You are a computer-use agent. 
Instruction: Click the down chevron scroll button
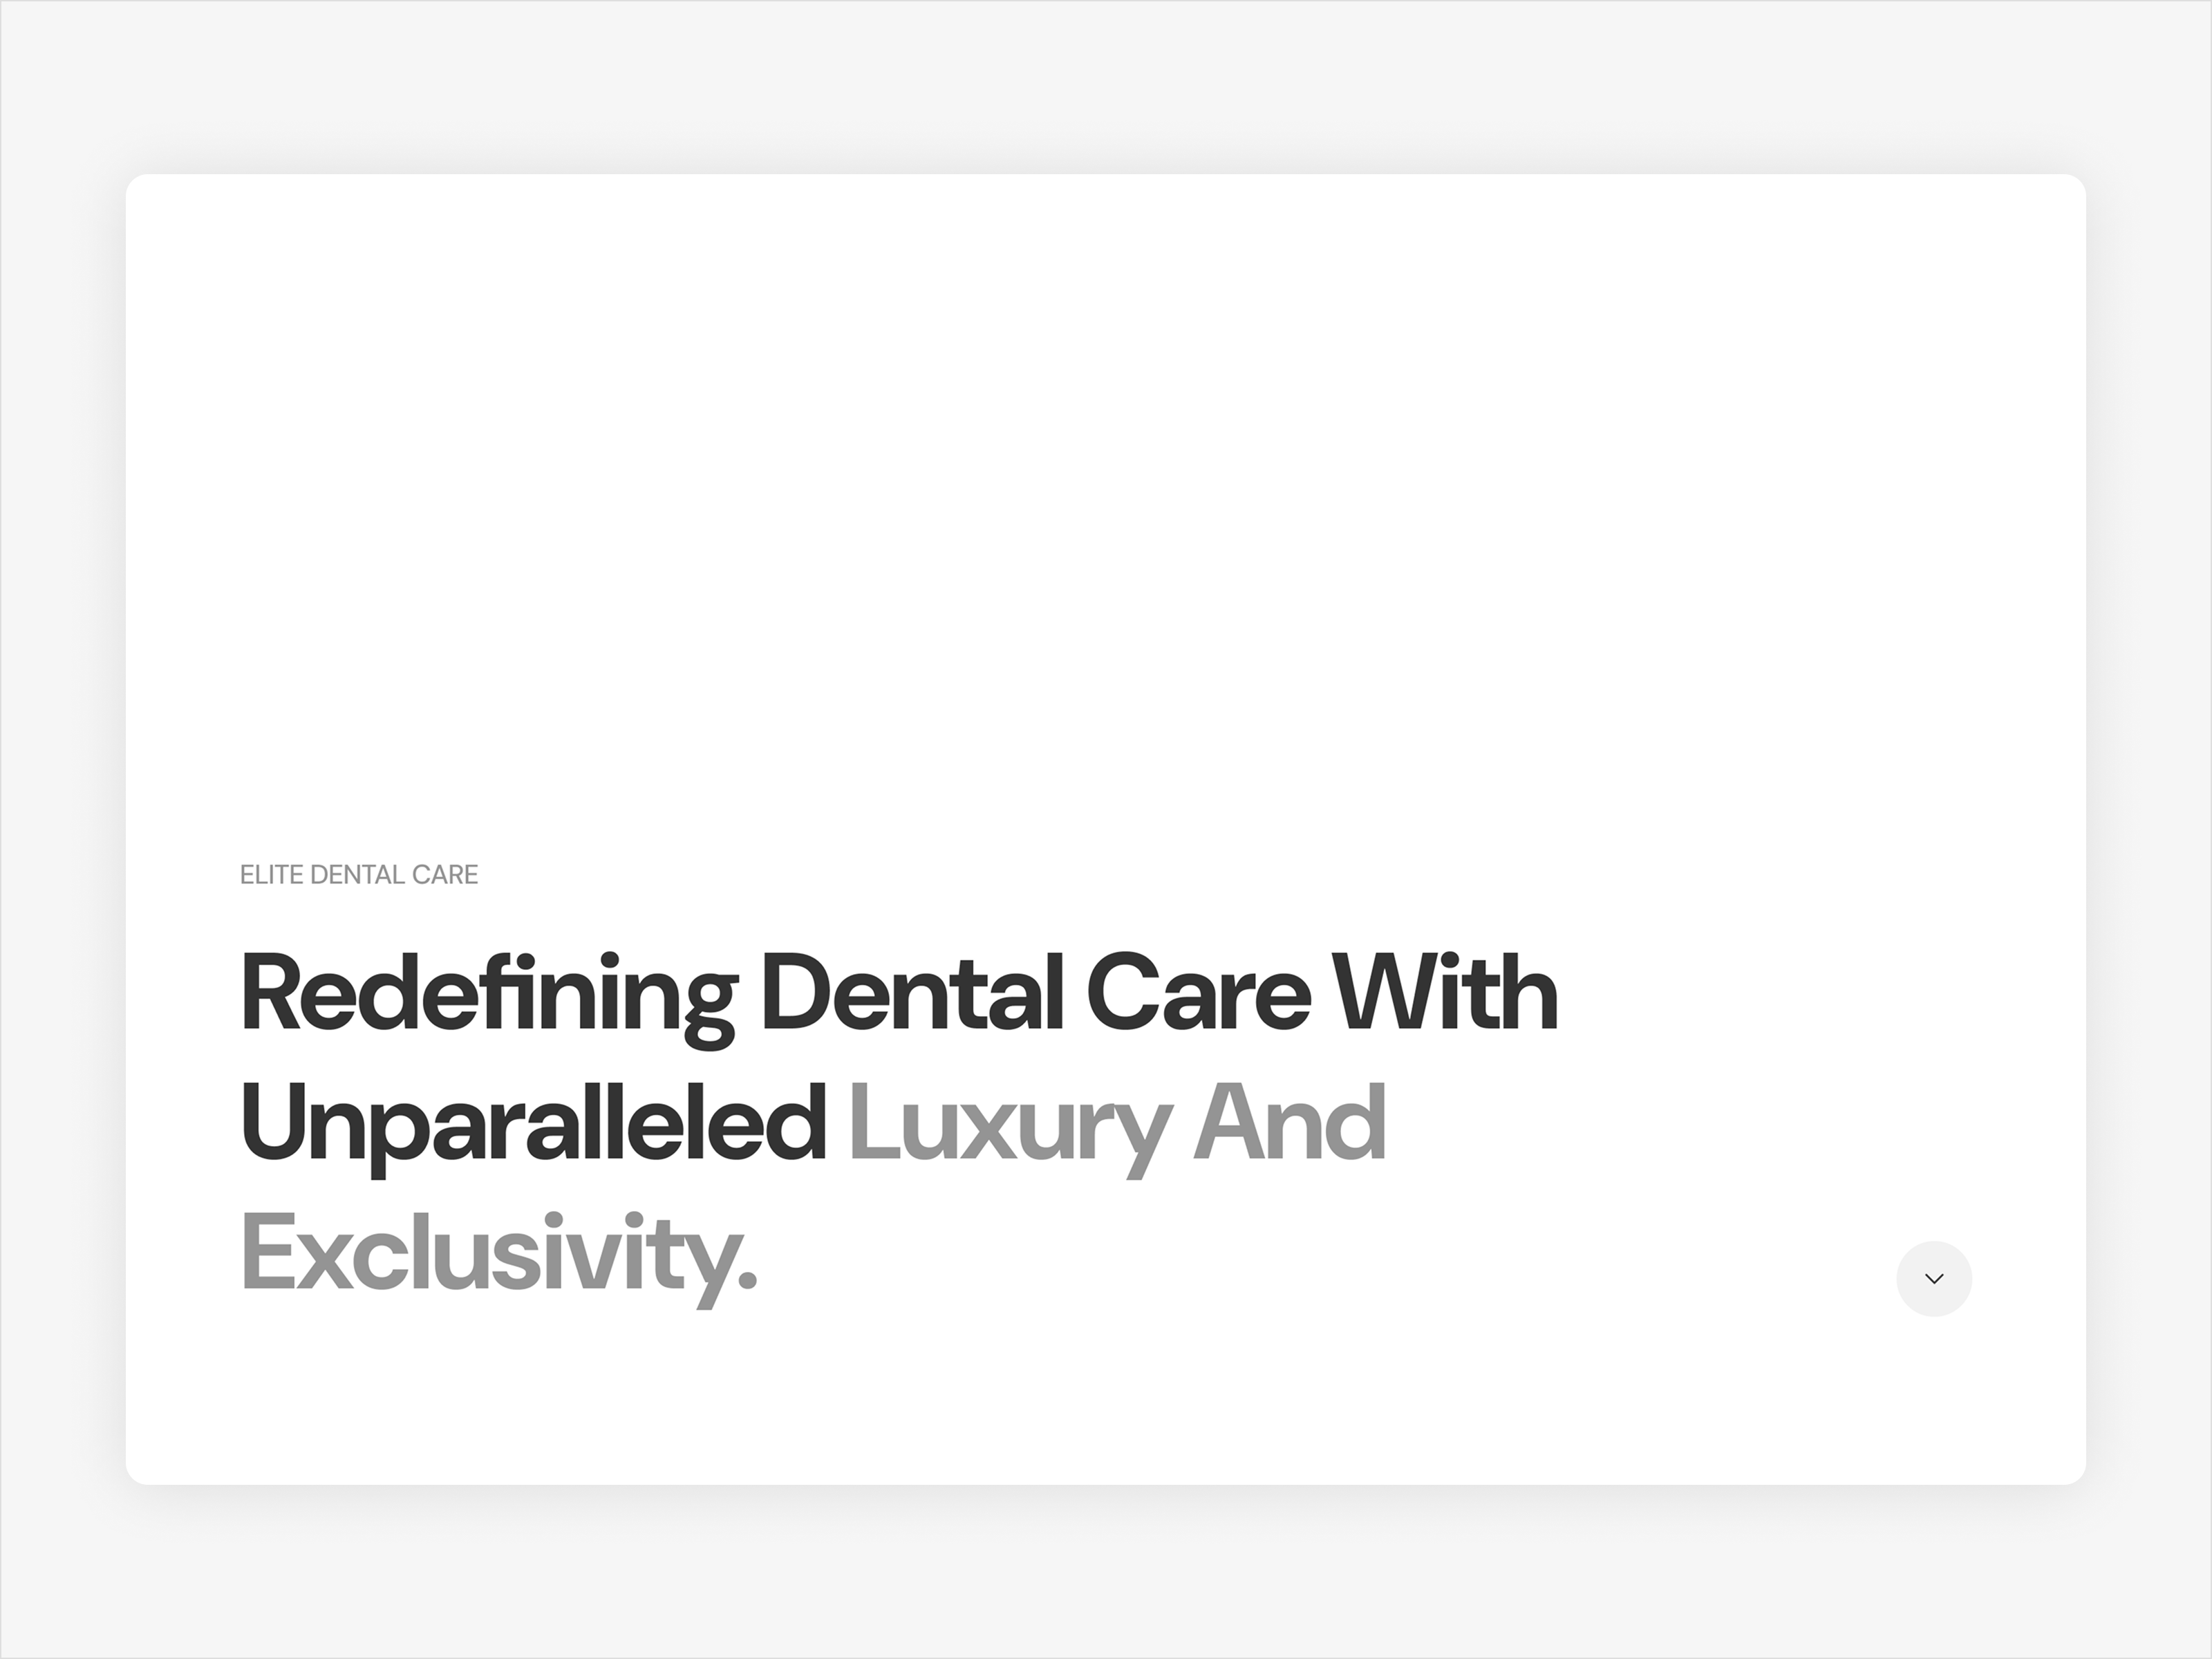[x=1934, y=1279]
